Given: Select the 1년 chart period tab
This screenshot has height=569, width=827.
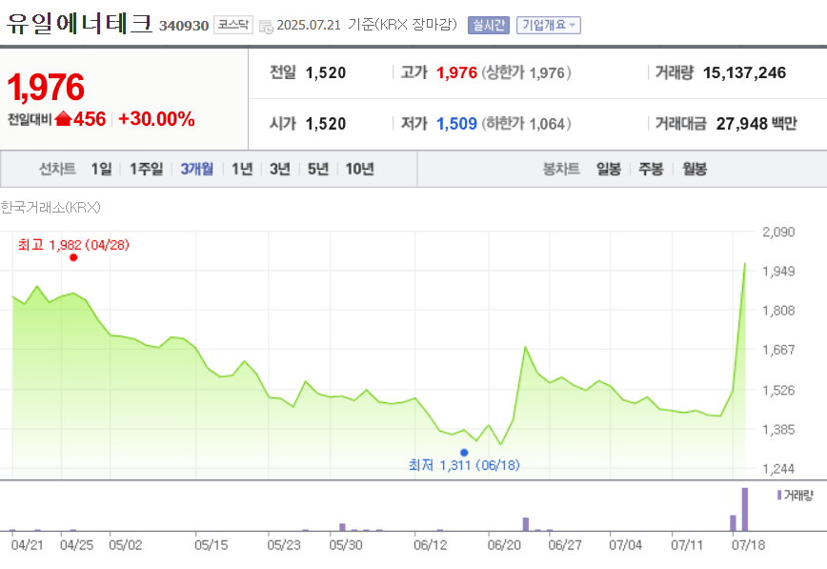Looking at the screenshot, I should (x=242, y=168).
